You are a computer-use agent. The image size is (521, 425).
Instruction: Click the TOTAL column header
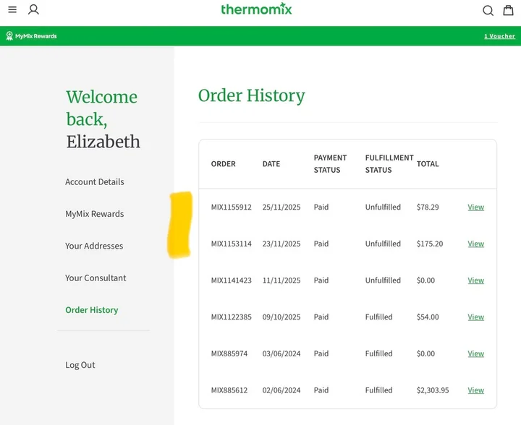[x=428, y=164]
